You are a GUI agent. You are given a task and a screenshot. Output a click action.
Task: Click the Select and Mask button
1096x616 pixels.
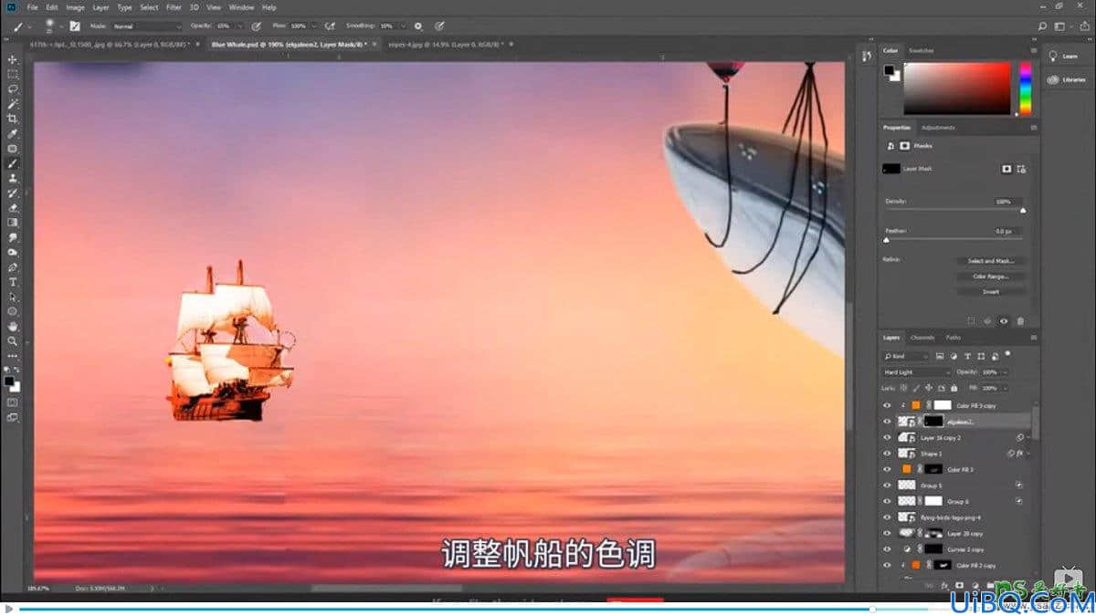[x=991, y=261]
